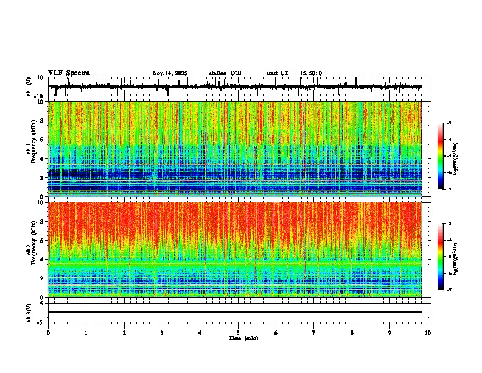Click the "-7" label on ch.2 colorbar
The image size is (482, 373).
[x=449, y=290]
